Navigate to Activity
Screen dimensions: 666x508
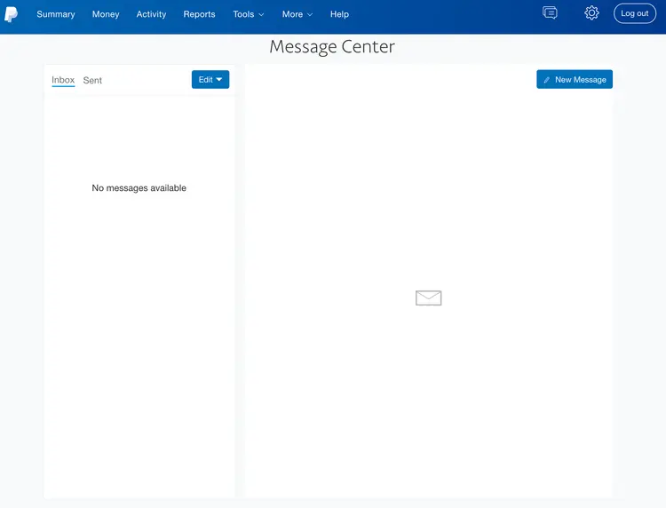coord(151,14)
